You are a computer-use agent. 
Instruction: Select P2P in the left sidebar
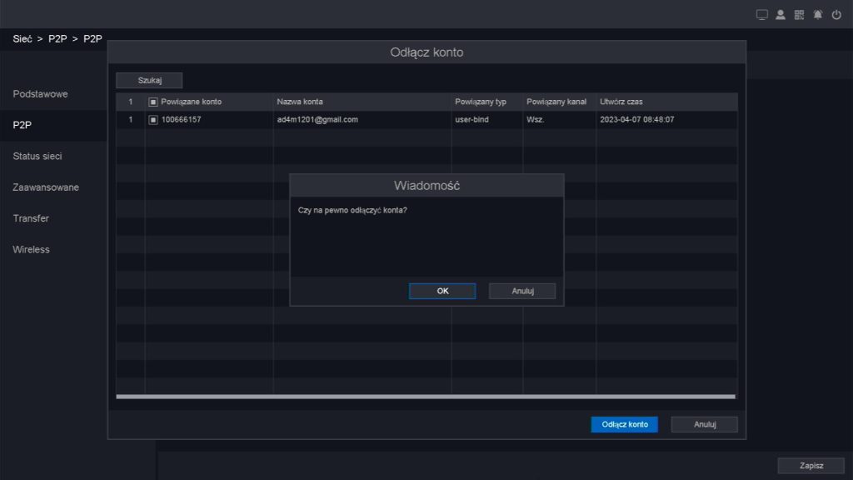(22, 125)
